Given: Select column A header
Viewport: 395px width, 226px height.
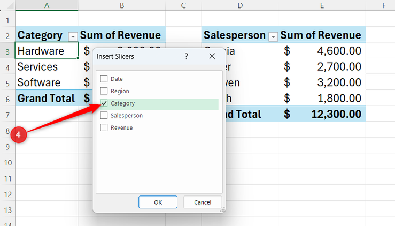Looking at the screenshot, I should pyautogui.click(x=47, y=5).
